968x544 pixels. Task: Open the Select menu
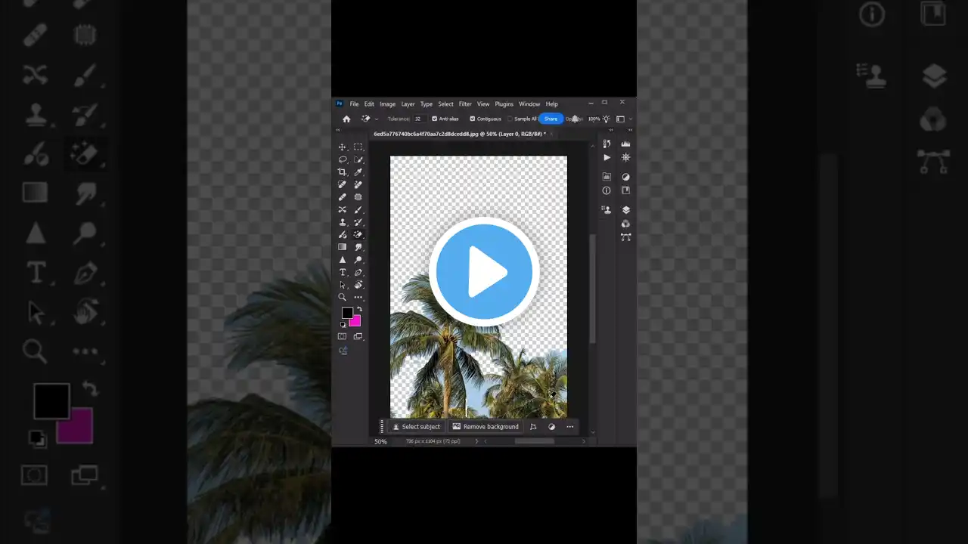coord(445,104)
